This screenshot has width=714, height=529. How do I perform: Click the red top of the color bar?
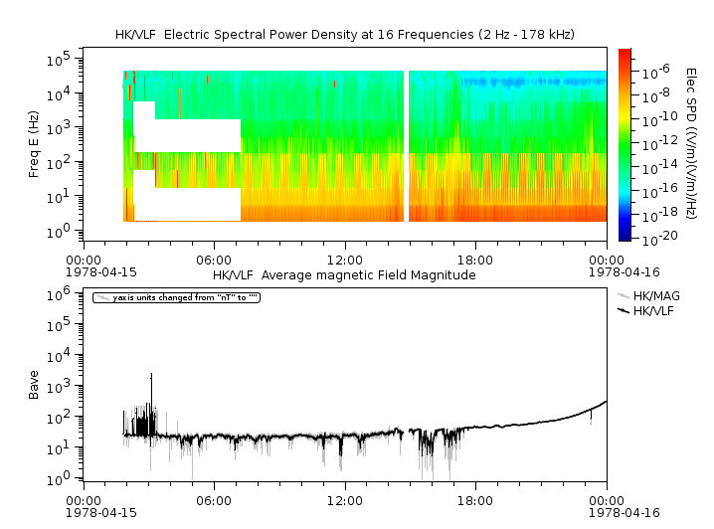point(625,56)
